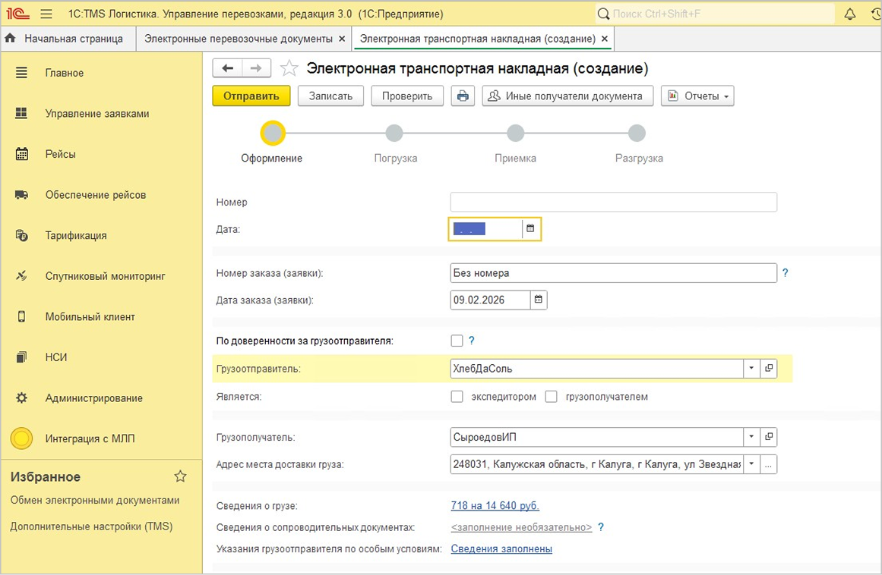Tick the экспедитором checkbox
The height and width of the screenshot is (575, 882).
point(457,397)
